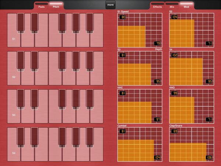Select the Pitch tab
Image resolution: width=221 pixels, height=166 pixels.
pyautogui.click(x=56, y=6)
